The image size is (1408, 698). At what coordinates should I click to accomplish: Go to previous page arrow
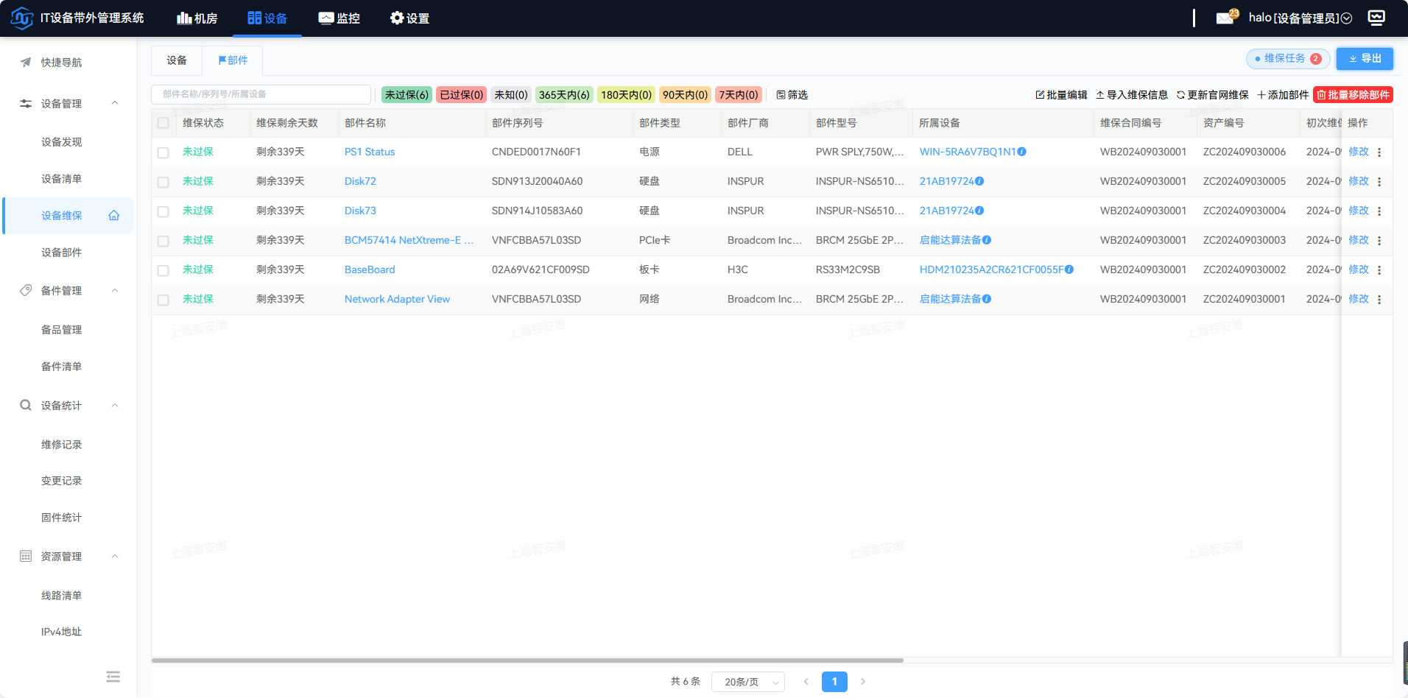click(x=806, y=682)
